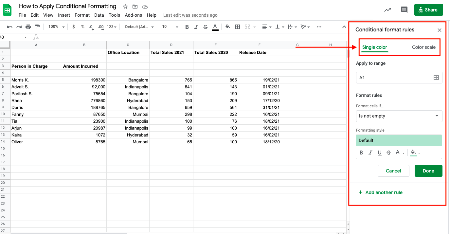Toggle italic in Formatting style
The image size is (450, 234).
(370, 153)
